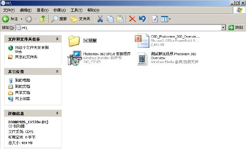
Task: Select the 360 folder icon
Action: (74, 41)
